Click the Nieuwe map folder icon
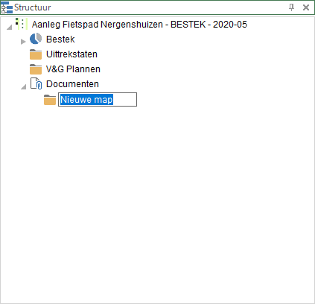This screenshot has width=315, height=304. pos(50,100)
